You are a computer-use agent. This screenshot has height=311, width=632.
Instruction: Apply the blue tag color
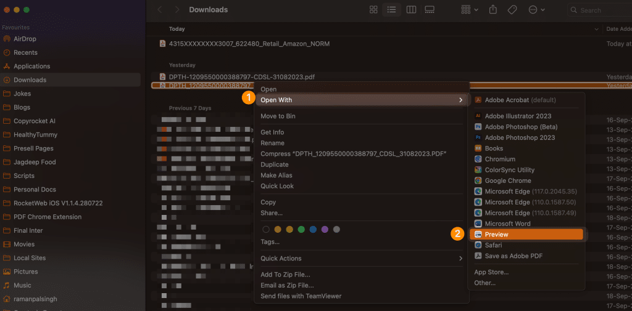click(x=313, y=229)
